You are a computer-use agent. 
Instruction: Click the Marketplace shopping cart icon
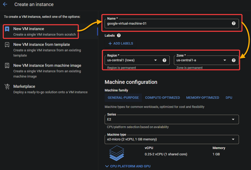pos(7,86)
